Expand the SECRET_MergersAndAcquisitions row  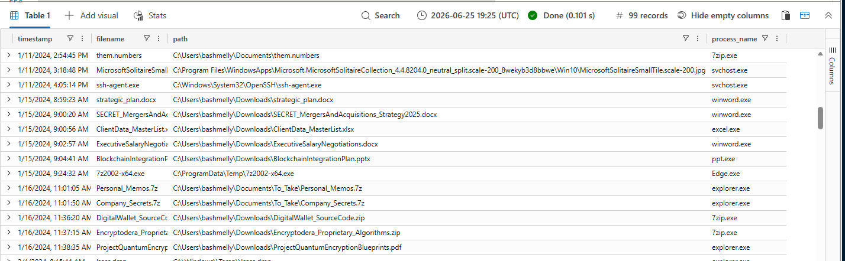pyautogui.click(x=8, y=115)
